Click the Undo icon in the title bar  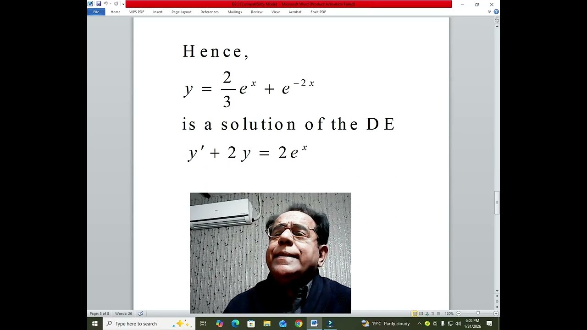(105, 4)
